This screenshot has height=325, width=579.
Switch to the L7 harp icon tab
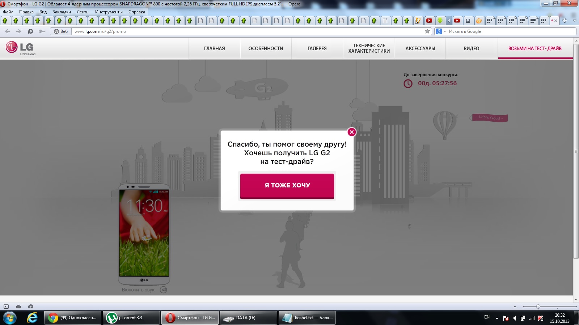tap(418, 21)
